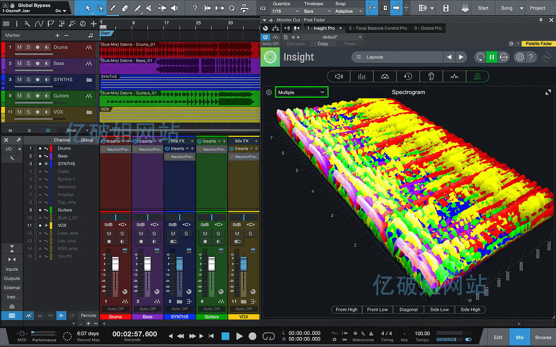Open the Insight Pro tab dropdown arrow
Image resolution: width=556 pixels, height=347 pixels.
point(340,28)
